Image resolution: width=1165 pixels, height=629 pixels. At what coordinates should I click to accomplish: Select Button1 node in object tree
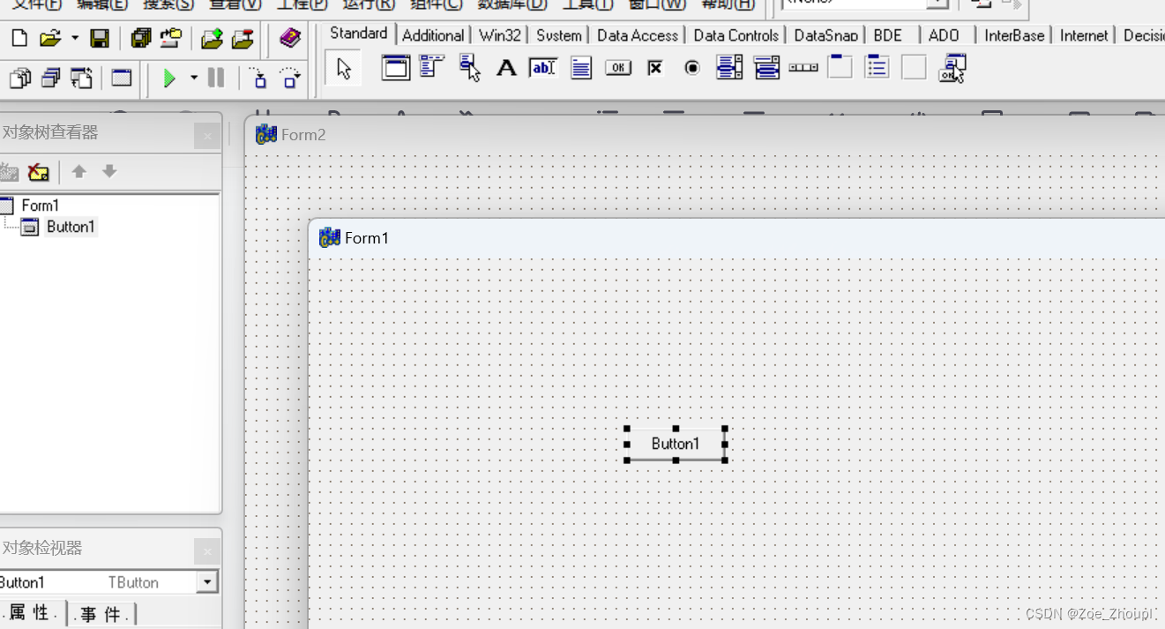click(x=71, y=227)
